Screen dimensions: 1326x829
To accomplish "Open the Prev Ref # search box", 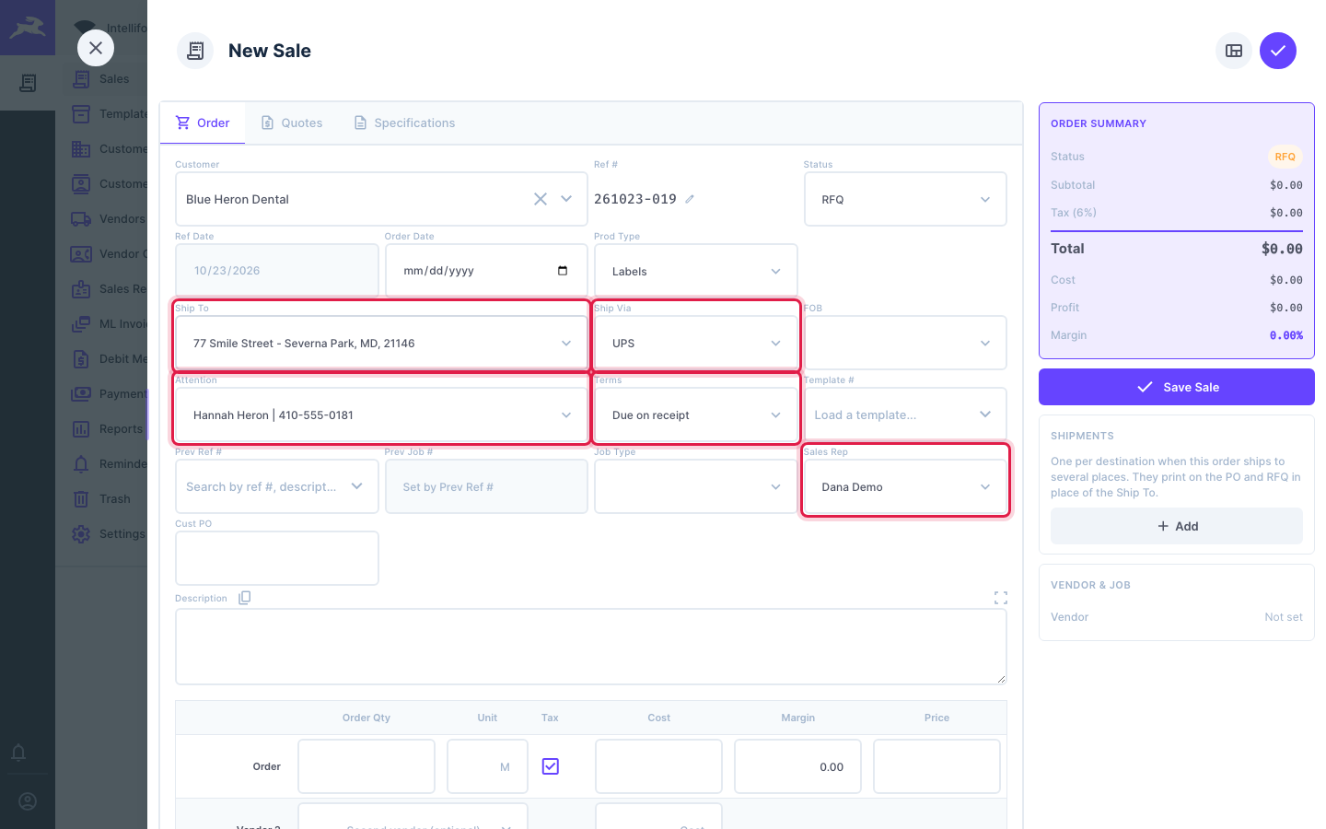I will [x=277, y=486].
